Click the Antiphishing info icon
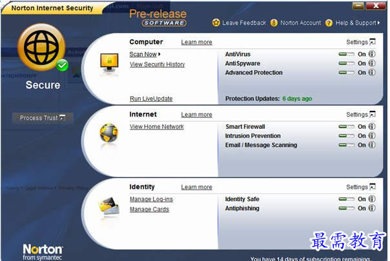The width and height of the screenshot is (390, 261). (x=372, y=208)
